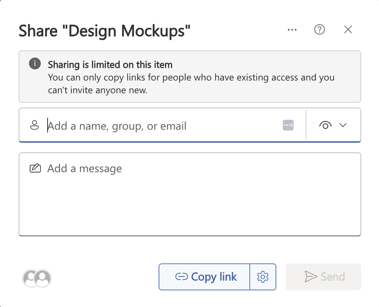Open the more options ellipsis menu
Image resolution: width=379 pixels, height=307 pixels.
click(292, 30)
